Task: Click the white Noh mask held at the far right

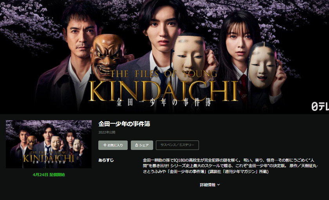Action: pos(262,65)
